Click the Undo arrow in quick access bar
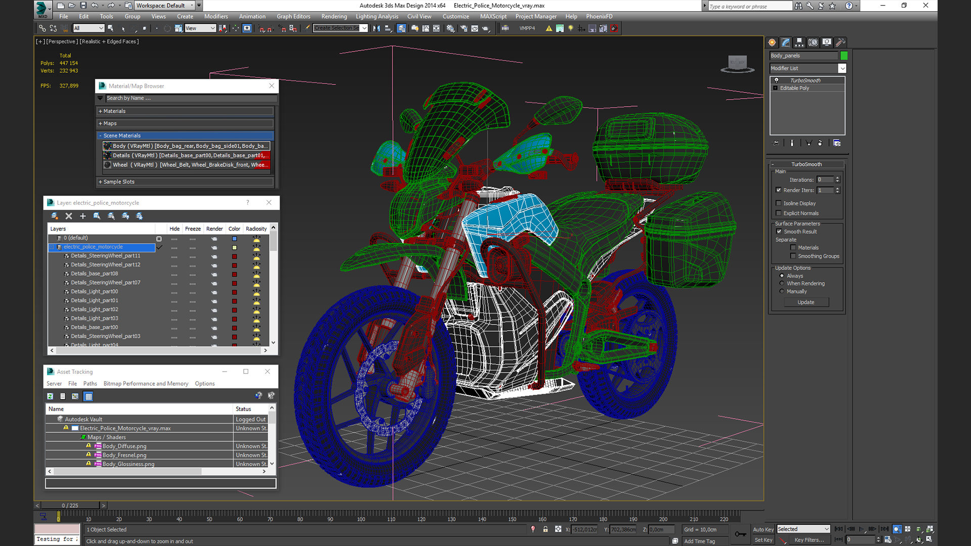 pos(95,6)
